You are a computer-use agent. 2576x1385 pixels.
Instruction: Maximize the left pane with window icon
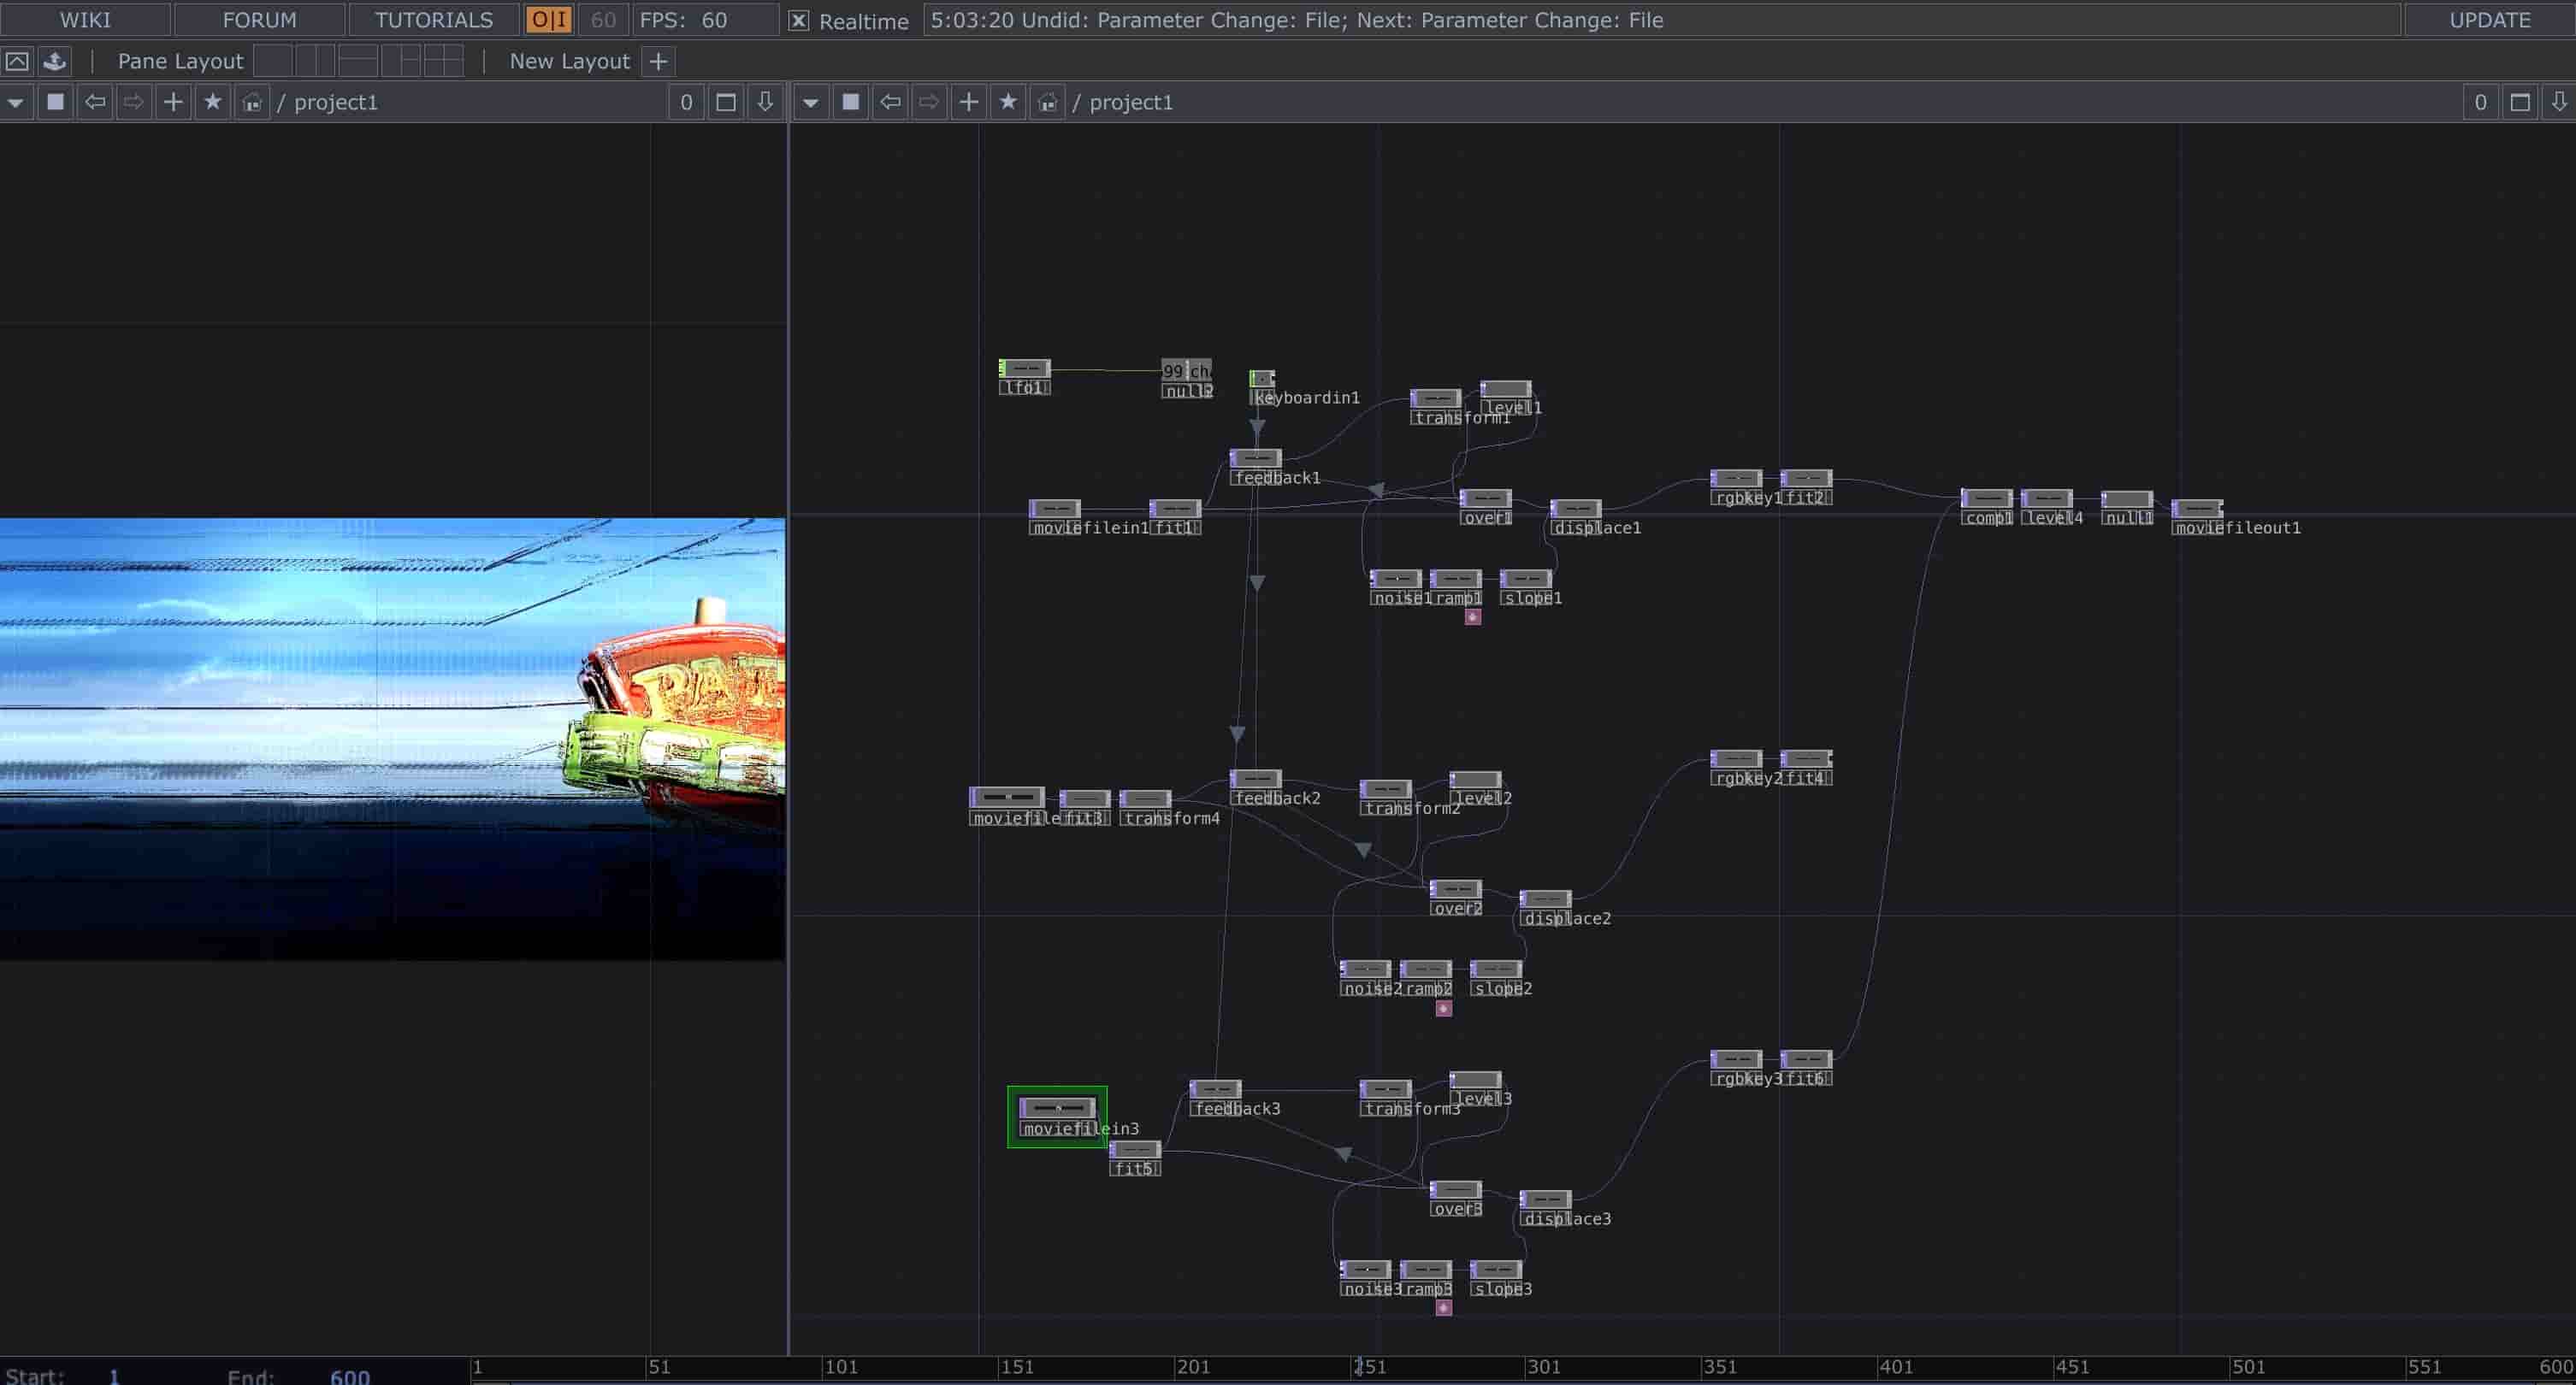click(726, 102)
